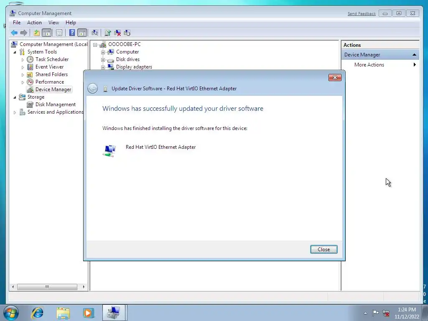This screenshot has height=321, width=428.
Task: Collapse the System Tools node
Action: click(x=15, y=52)
